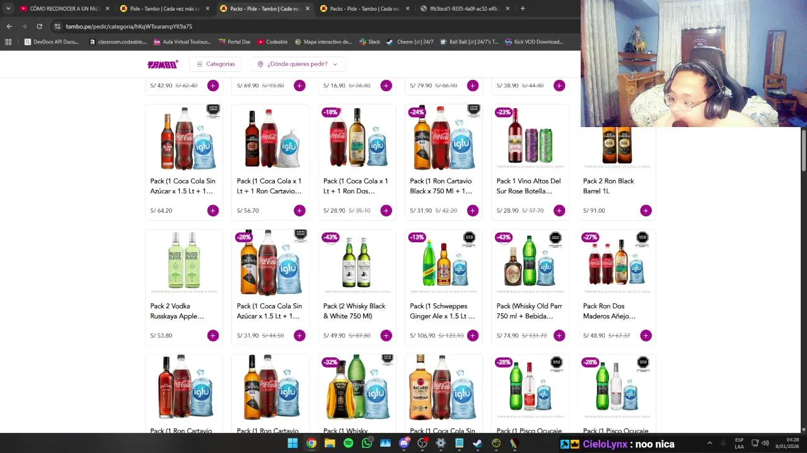Open the Categorías menu
Viewport: 807px width, 453px height.
pyautogui.click(x=216, y=64)
